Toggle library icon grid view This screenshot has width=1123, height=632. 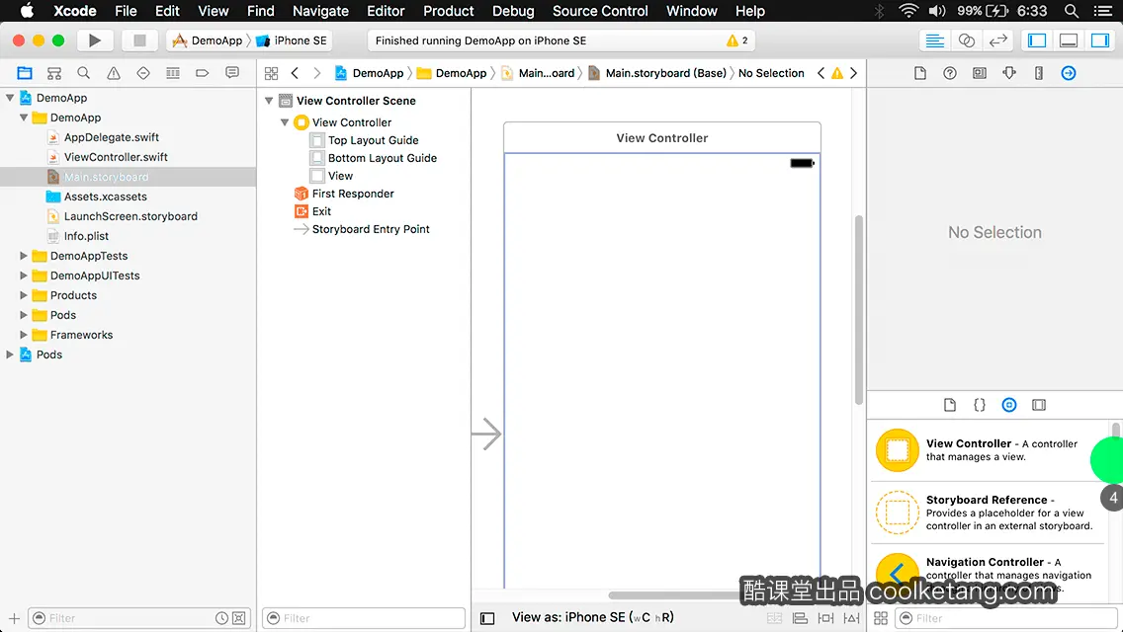tap(881, 618)
